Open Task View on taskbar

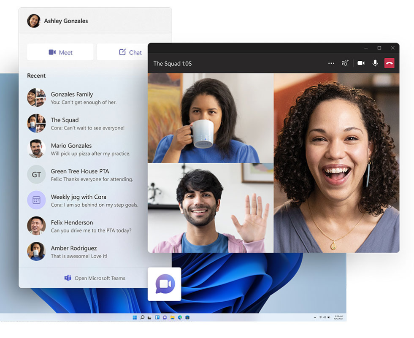[x=149, y=317]
